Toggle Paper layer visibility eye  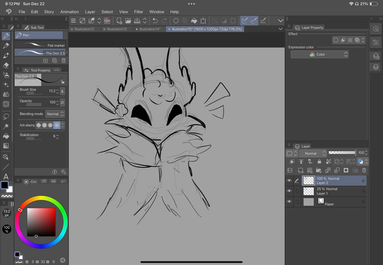coord(290,202)
